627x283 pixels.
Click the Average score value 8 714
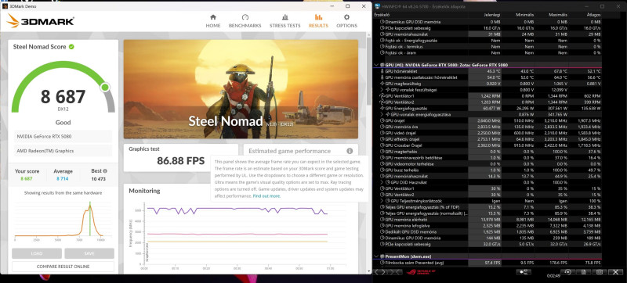tap(63, 179)
